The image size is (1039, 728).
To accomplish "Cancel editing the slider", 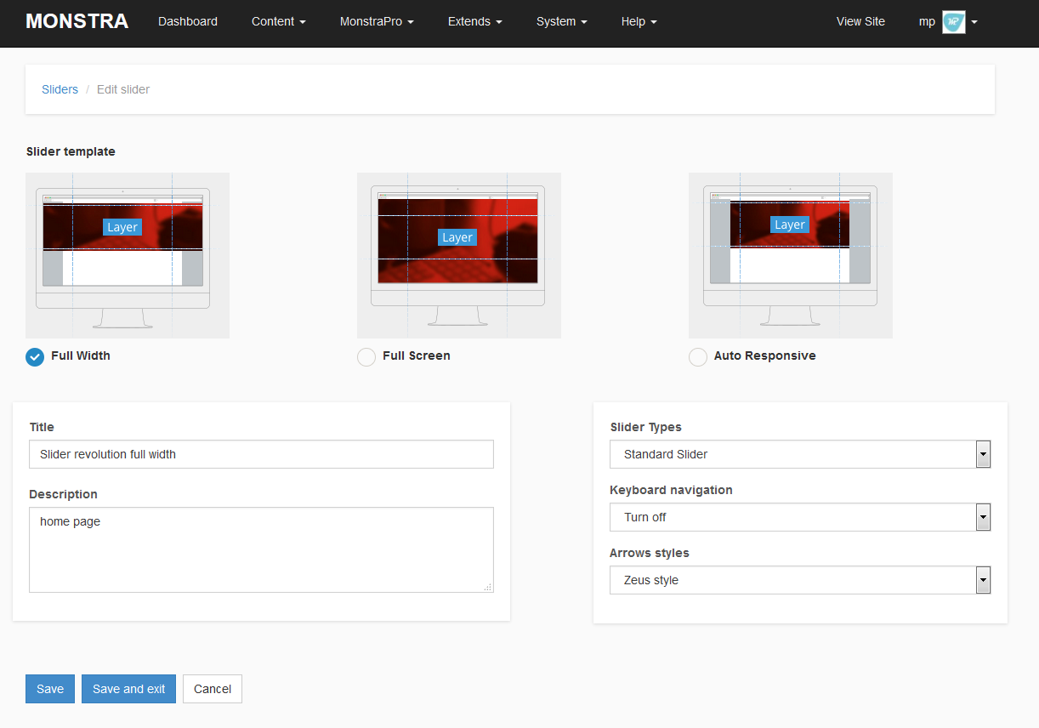I will click(212, 689).
